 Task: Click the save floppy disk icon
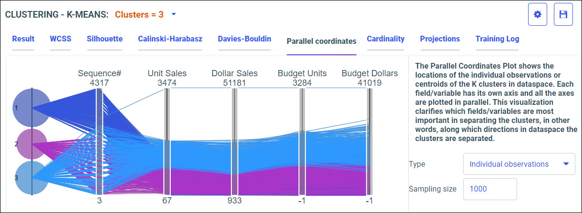coord(563,14)
